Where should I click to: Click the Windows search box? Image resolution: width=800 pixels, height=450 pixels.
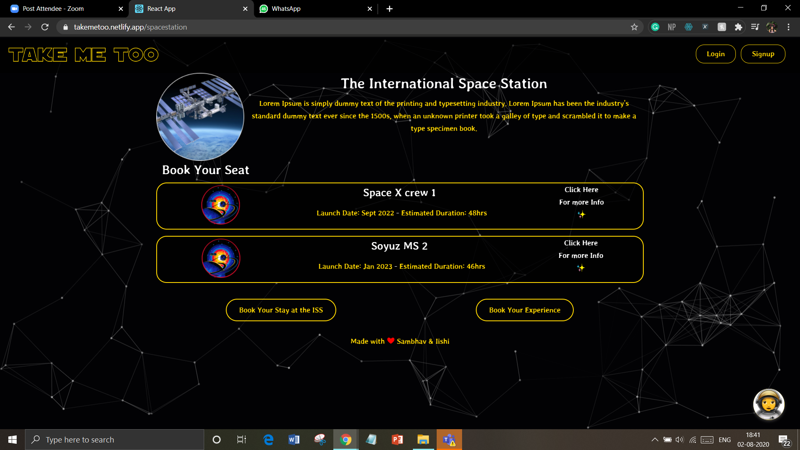115,440
